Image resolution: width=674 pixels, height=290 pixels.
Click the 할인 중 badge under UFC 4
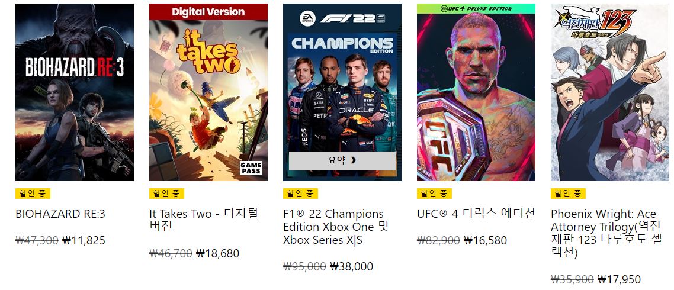click(x=434, y=194)
